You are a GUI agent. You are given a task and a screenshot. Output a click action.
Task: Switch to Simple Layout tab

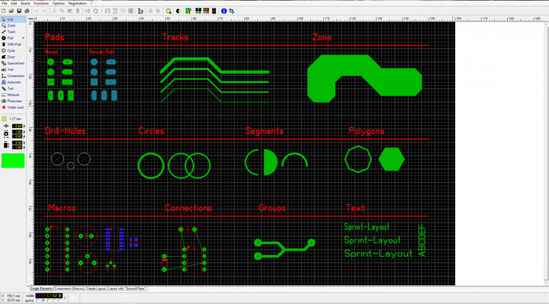[96, 289]
